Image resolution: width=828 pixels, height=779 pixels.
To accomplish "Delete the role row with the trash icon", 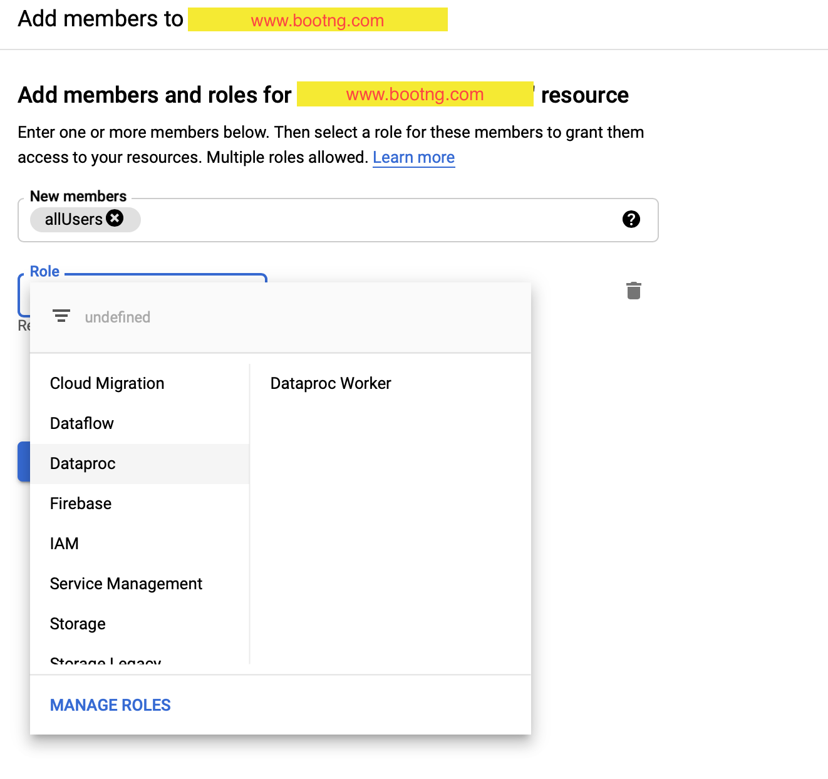I will pos(633,290).
